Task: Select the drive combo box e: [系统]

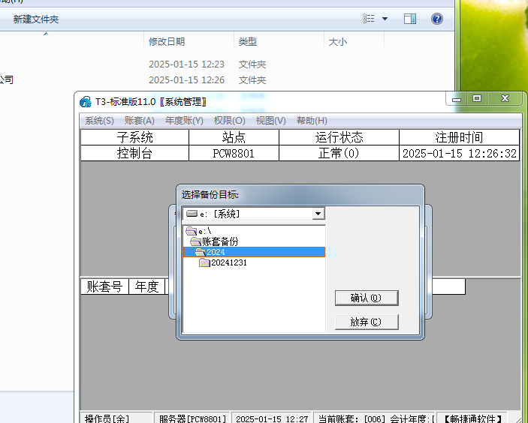Action: click(254, 214)
